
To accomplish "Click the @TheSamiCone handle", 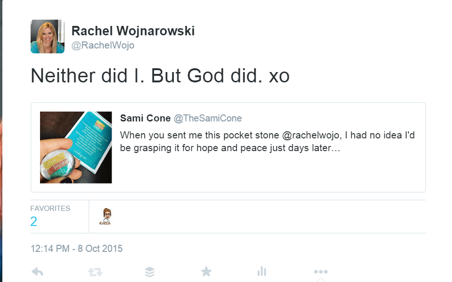I will [x=208, y=118].
